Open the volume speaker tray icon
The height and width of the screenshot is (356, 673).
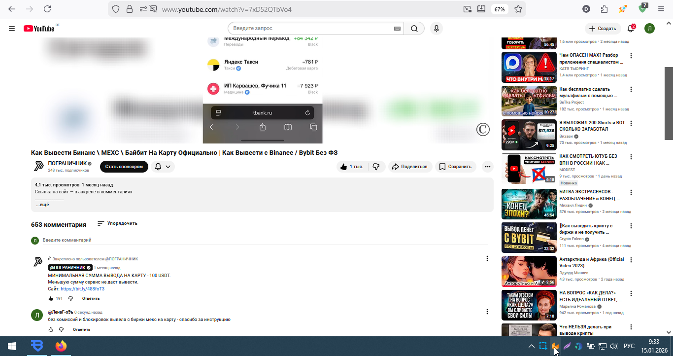click(614, 346)
